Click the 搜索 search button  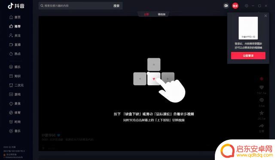tap(116, 6)
